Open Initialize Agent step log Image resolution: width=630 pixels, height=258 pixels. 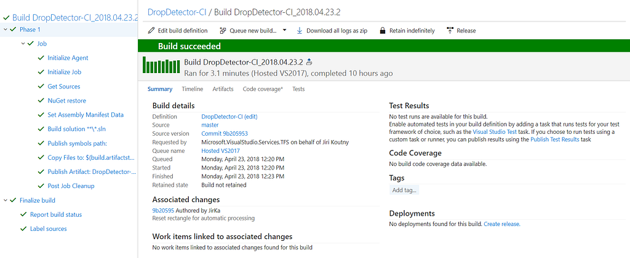pyautogui.click(x=68, y=58)
